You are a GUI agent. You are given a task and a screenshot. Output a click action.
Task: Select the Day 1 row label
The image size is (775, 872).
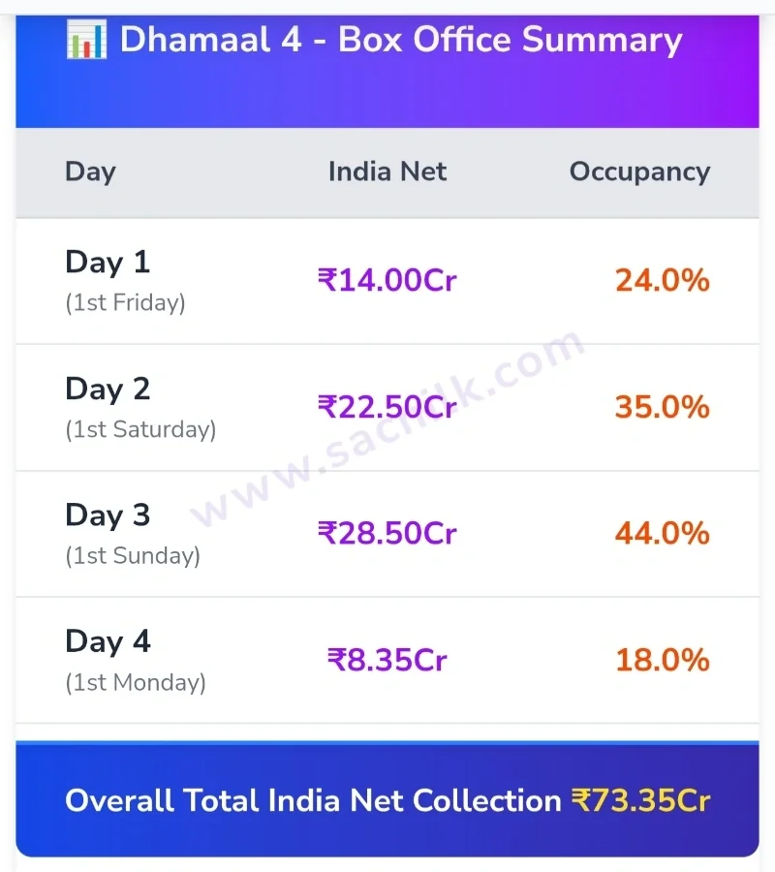coord(108,262)
